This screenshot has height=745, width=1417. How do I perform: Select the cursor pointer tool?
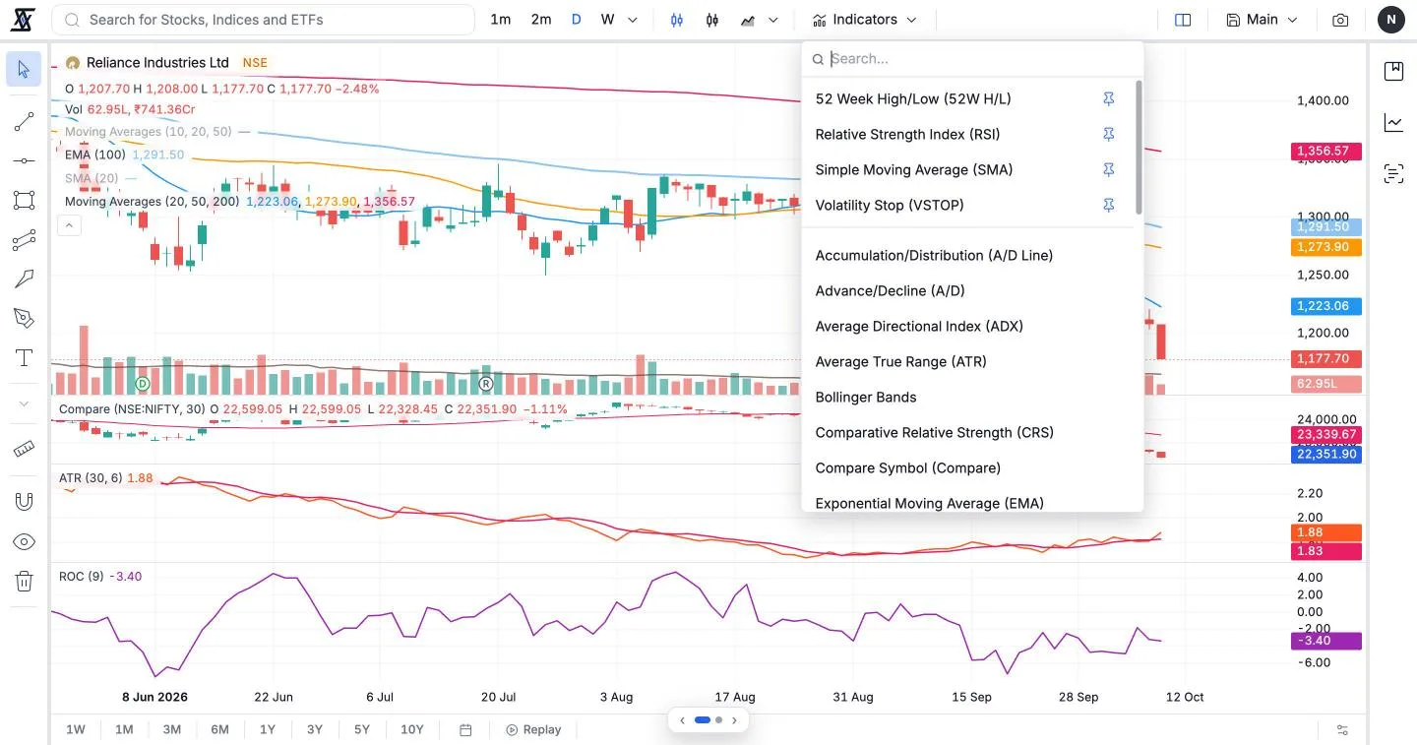[24, 69]
